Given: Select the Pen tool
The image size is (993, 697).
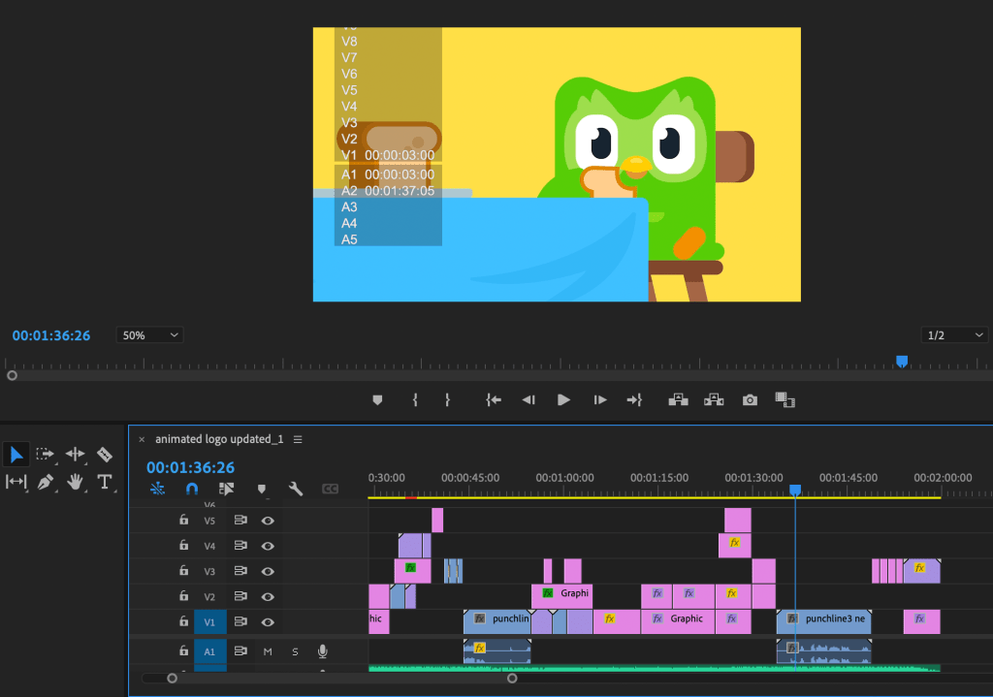Looking at the screenshot, I should click(45, 482).
